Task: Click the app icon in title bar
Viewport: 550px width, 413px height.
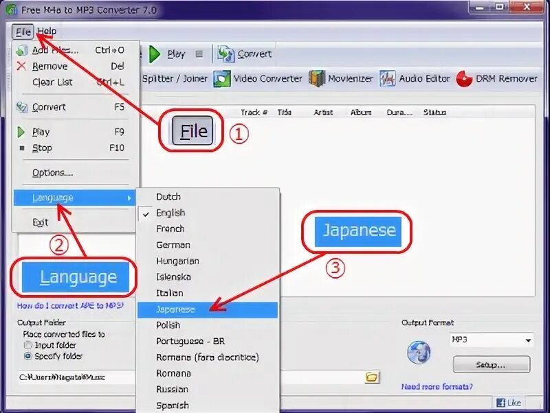Action: coord(12,10)
